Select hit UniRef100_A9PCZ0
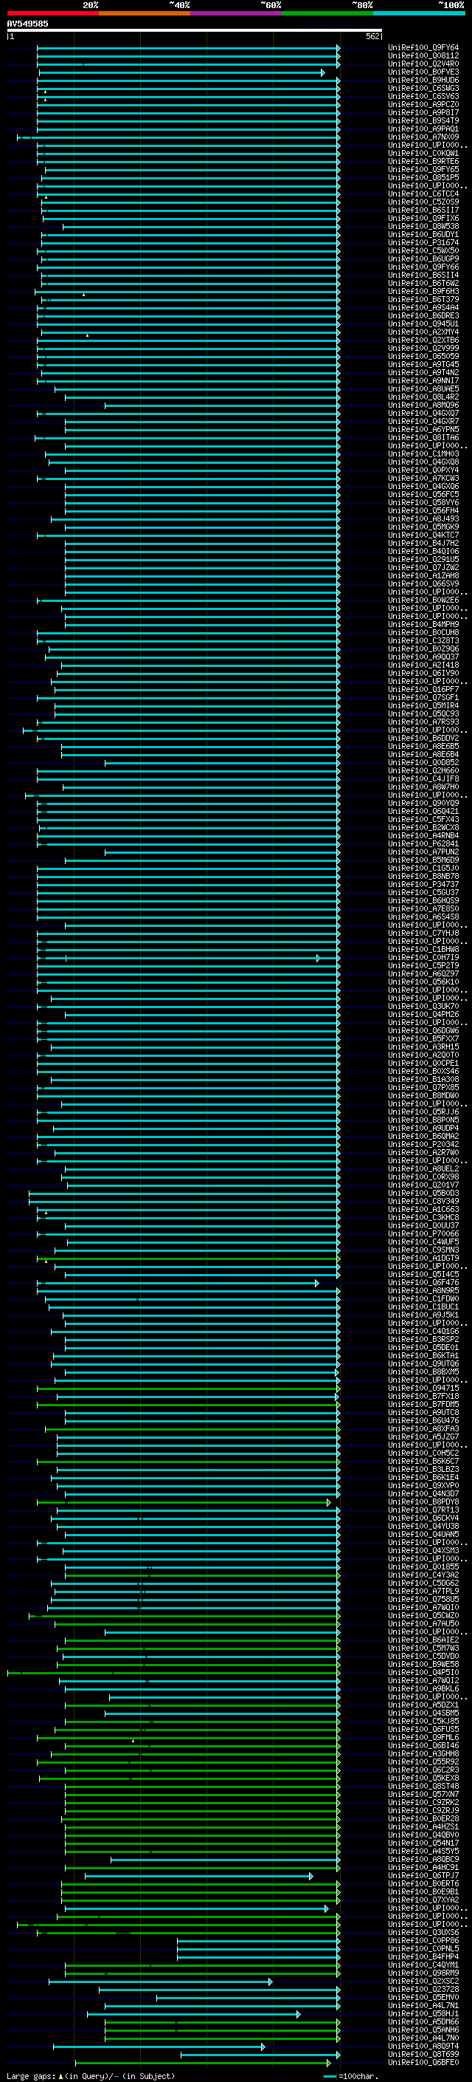The image size is (472, 2082). click(x=423, y=104)
